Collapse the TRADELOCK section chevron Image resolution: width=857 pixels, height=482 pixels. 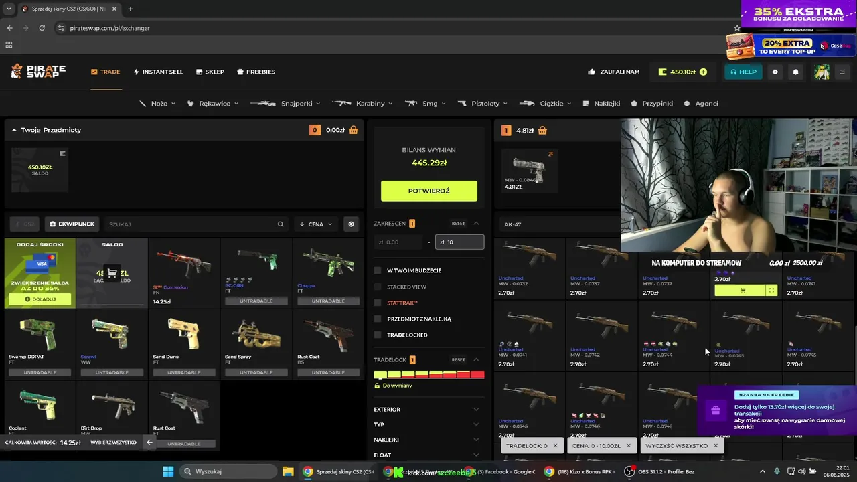point(476,359)
